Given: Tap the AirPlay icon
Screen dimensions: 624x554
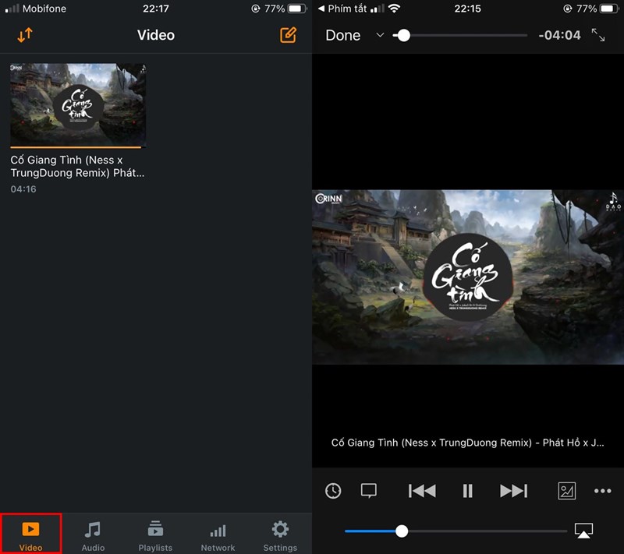Looking at the screenshot, I should tap(583, 531).
